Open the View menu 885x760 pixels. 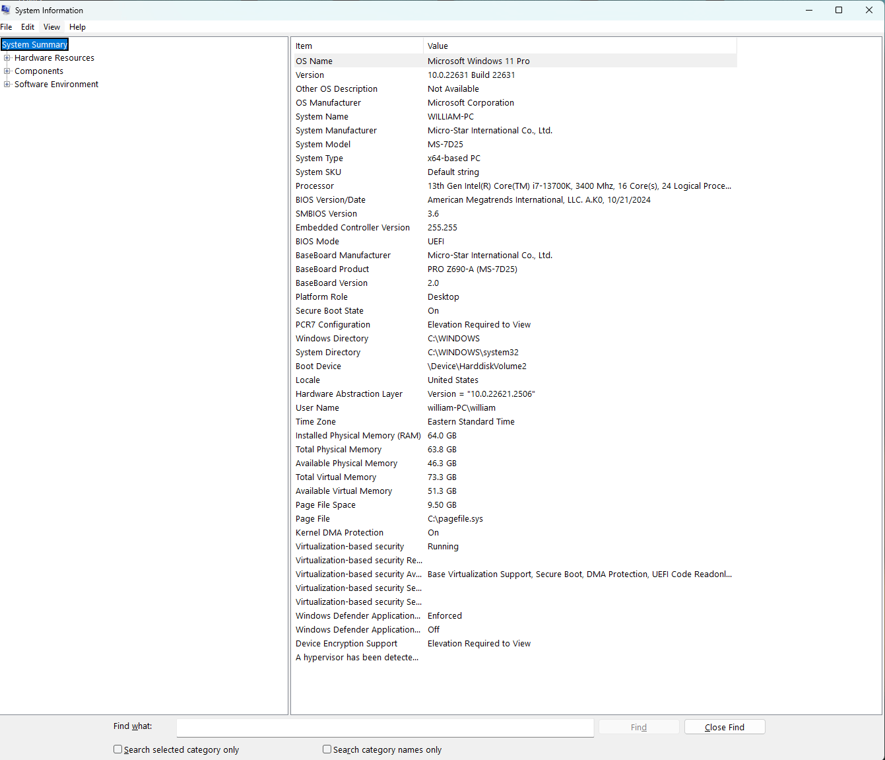point(51,27)
